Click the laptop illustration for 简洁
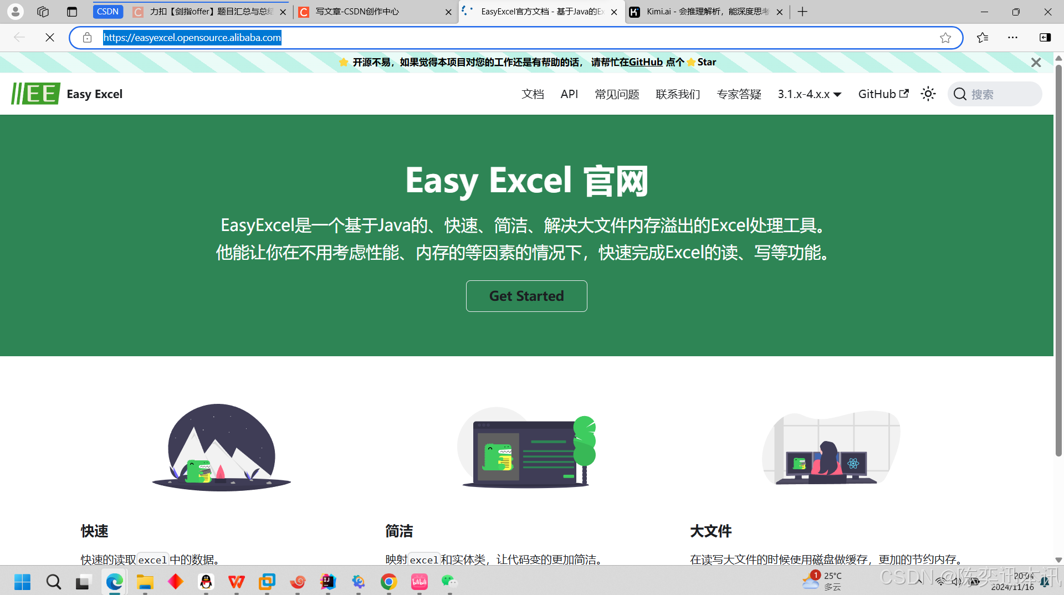1064x595 pixels. pos(526,447)
